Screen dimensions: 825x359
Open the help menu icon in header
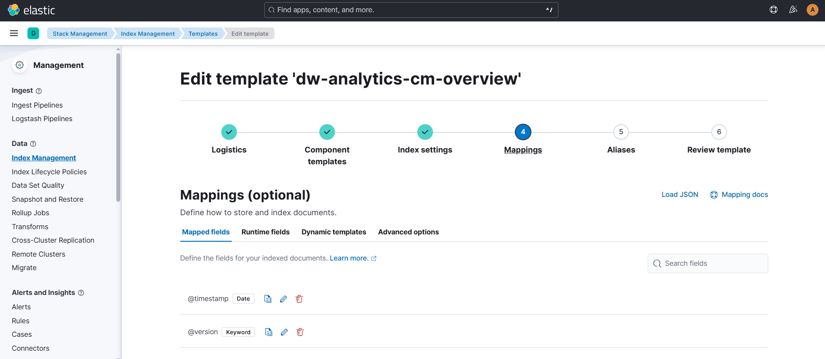(x=774, y=10)
